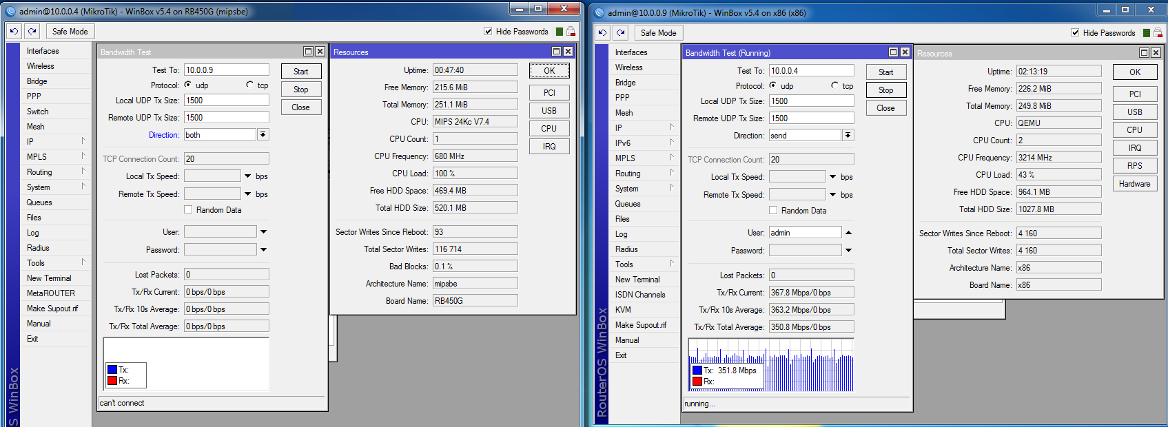Expand the User field in left Bandwidth Test
This screenshot has width=1168, height=427.
[263, 232]
